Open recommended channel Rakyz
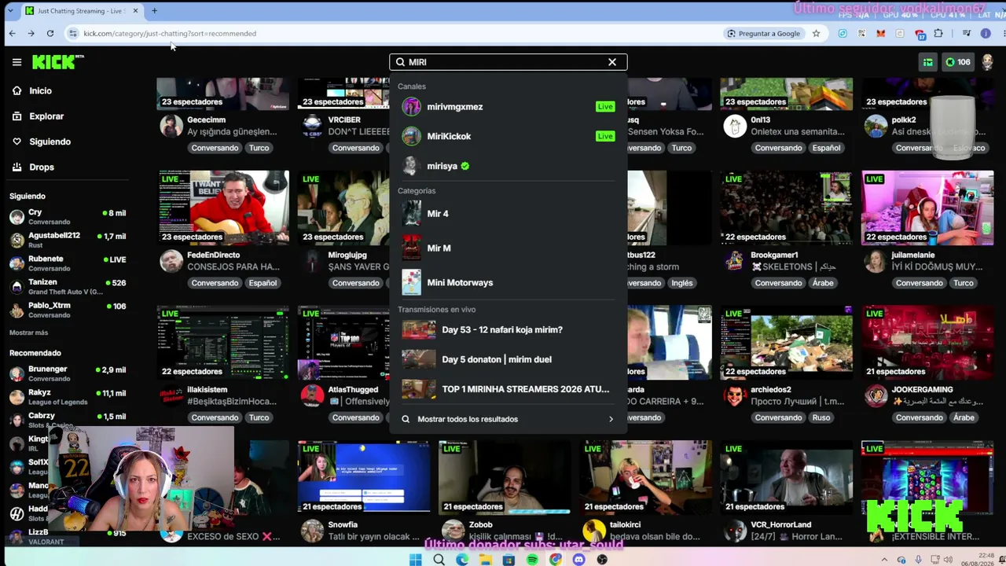1006x566 pixels. click(x=68, y=397)
